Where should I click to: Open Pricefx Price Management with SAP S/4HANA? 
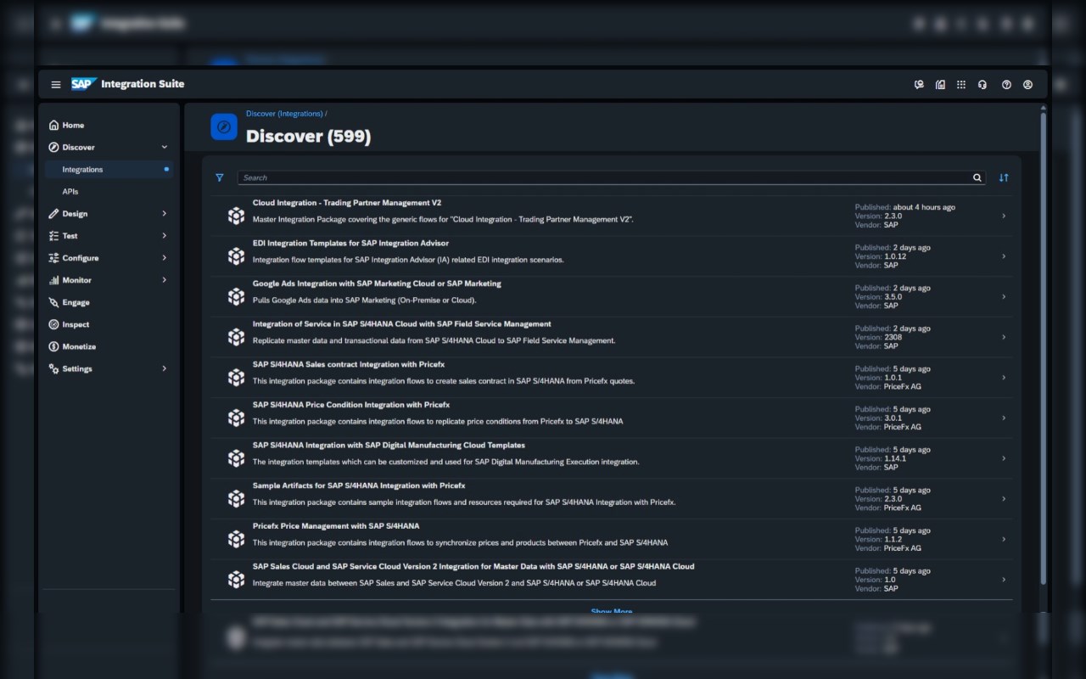(336, 526)
